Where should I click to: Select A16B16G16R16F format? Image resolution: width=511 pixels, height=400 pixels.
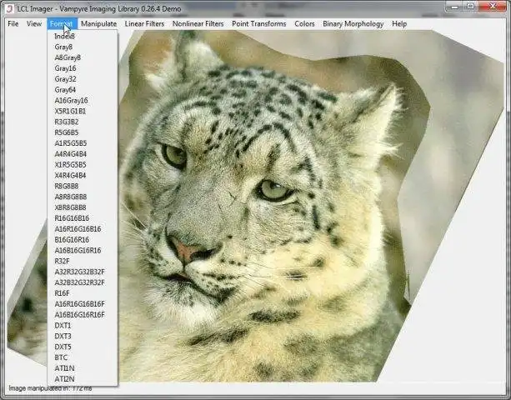83,315
